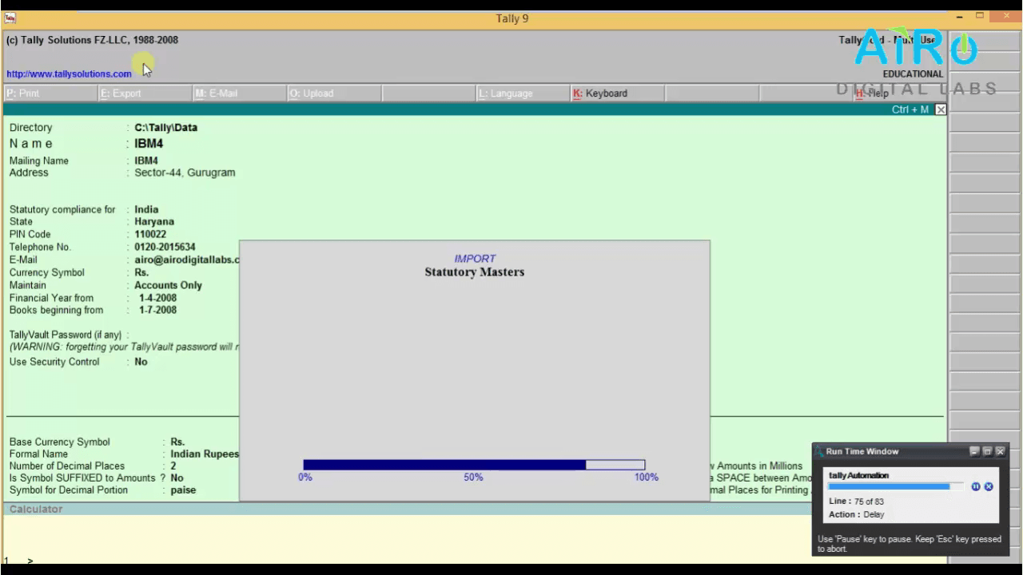This screenshot has width=1023, height=575.
Task: Click the company Name field IBM4
Action: pyautogui.click(x=149, y=144)
